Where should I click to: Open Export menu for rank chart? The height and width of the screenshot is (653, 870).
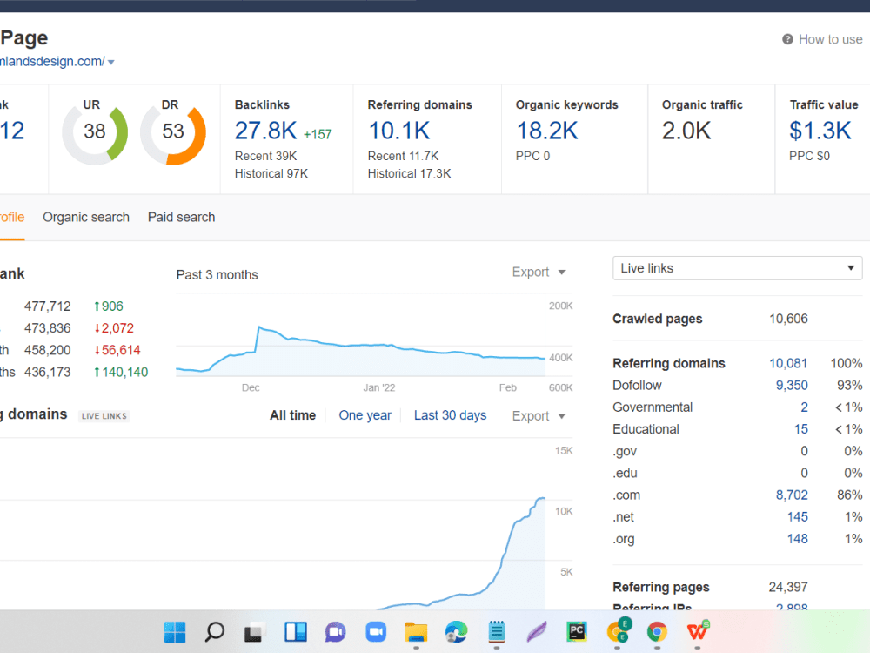[x=539, y=272]
